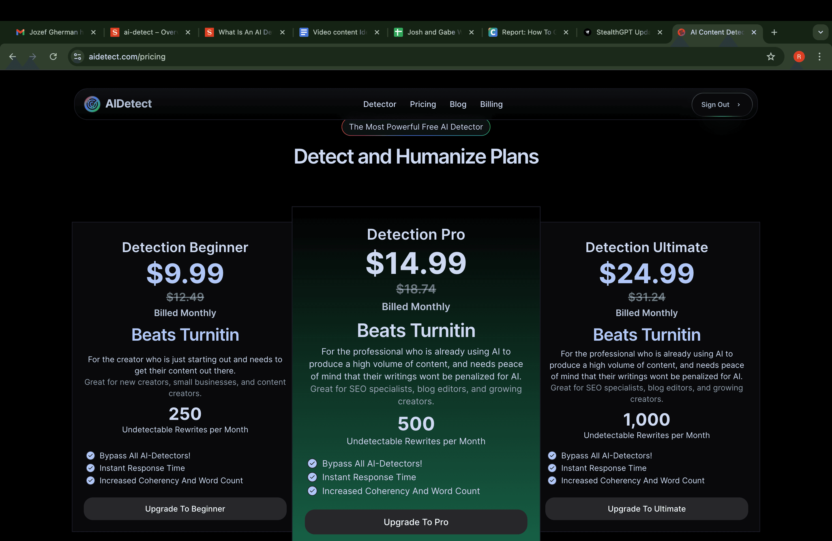
Task: Click Upgrade To Beginner button
Action: tap(185, 508)
